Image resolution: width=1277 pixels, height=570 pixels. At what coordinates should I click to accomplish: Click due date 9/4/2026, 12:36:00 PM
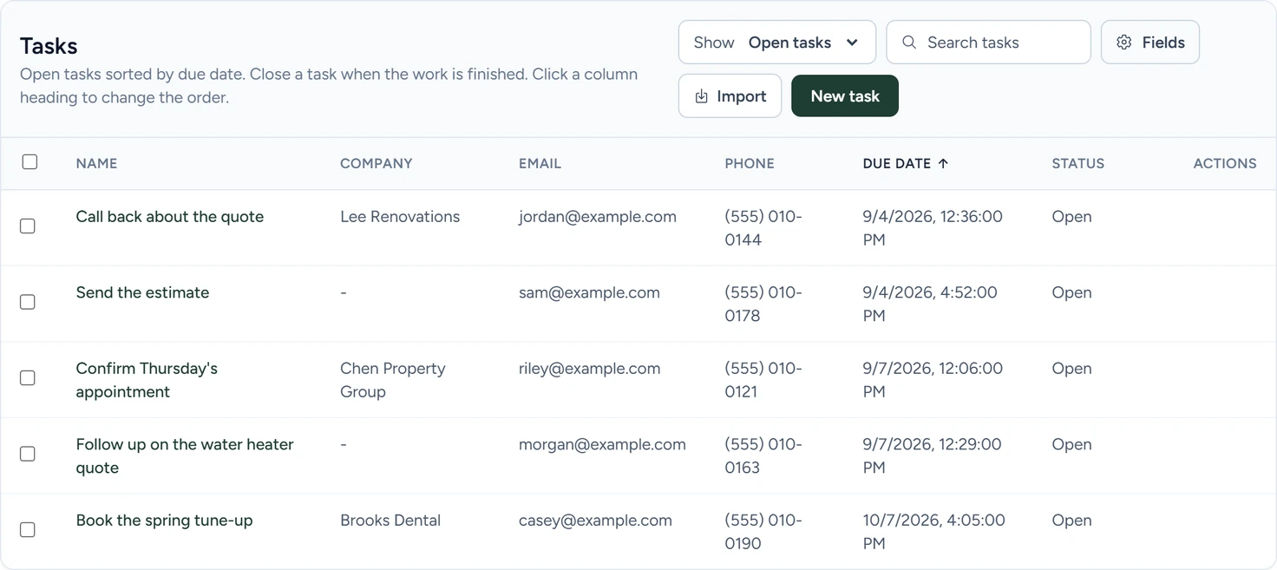[933, 228]
